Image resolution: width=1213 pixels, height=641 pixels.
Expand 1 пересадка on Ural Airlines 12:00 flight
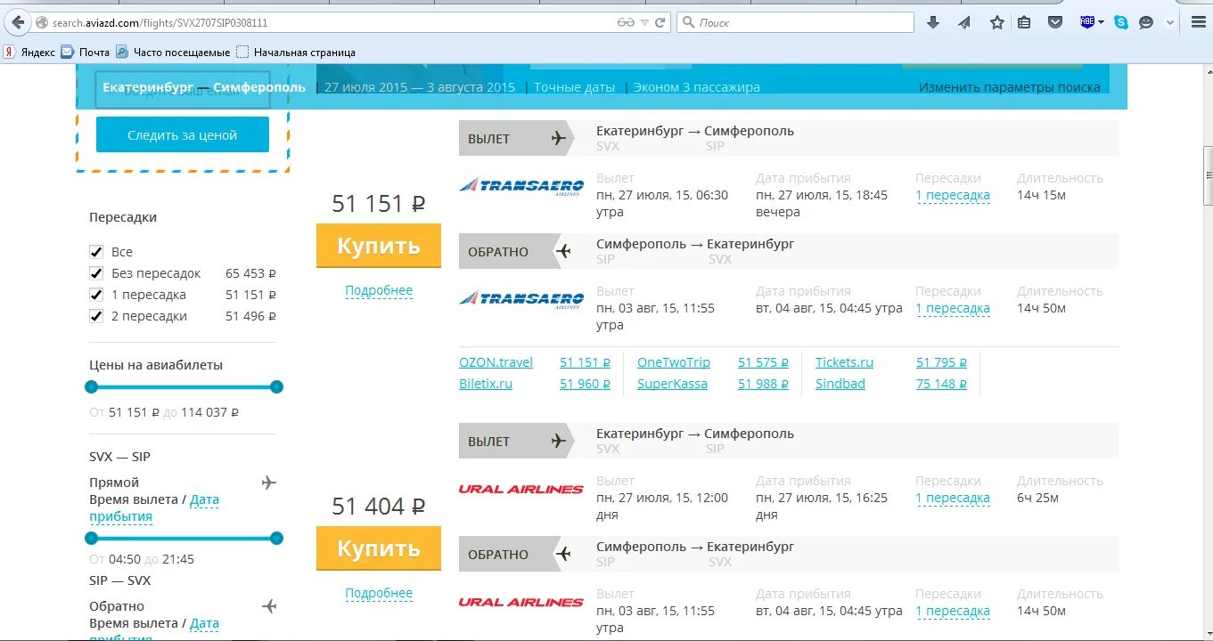[953, 498]
